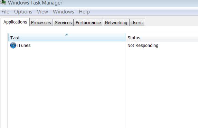Sort by the Task column header

pos(67,38)
